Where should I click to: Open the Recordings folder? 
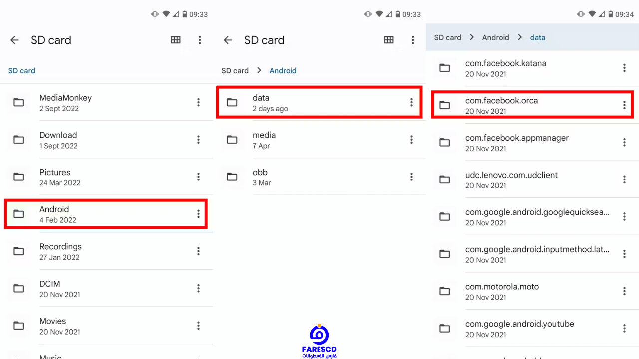pos(106,251)
